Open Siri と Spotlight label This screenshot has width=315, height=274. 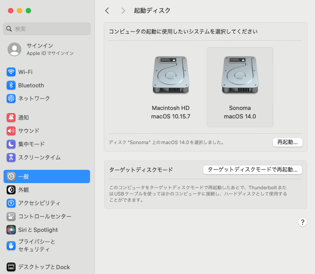click(x=38, y=230)
